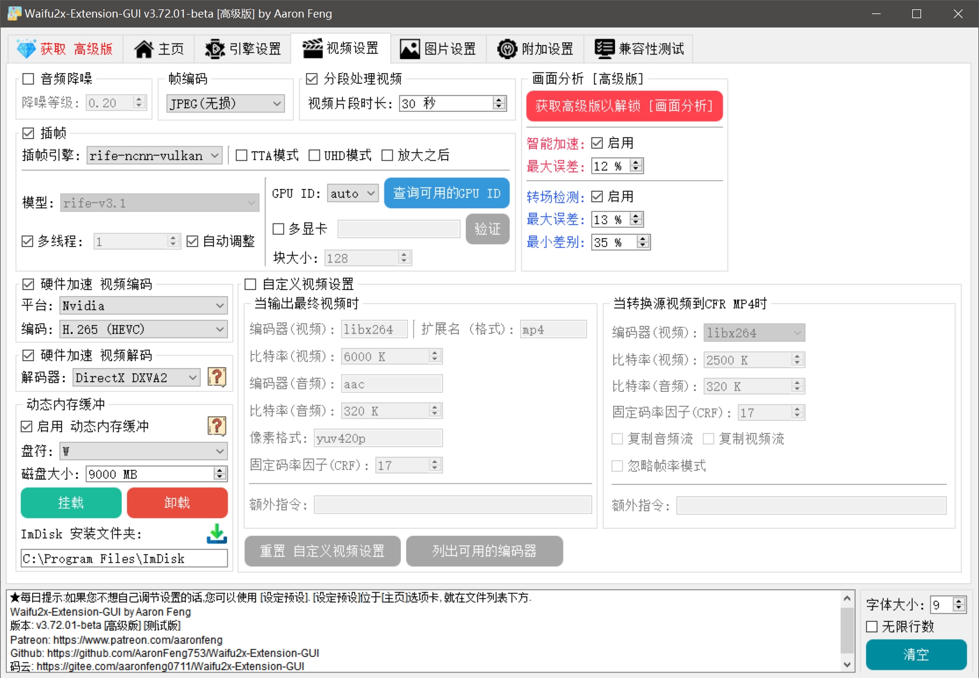Viewport: 979px width, 678px height.
Task: Toggle the 无限行数 checkbox
Action: click(x=872, y=627)
